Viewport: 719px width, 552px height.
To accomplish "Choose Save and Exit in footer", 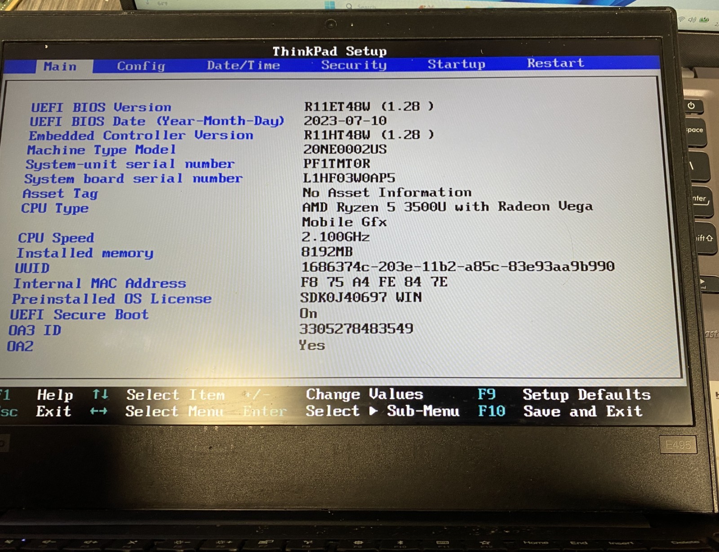I will tap(583, 411).
